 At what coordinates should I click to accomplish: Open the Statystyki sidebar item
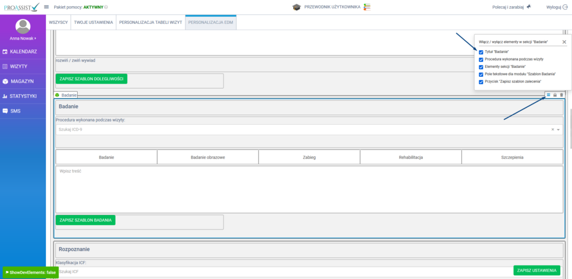[22, 96]
